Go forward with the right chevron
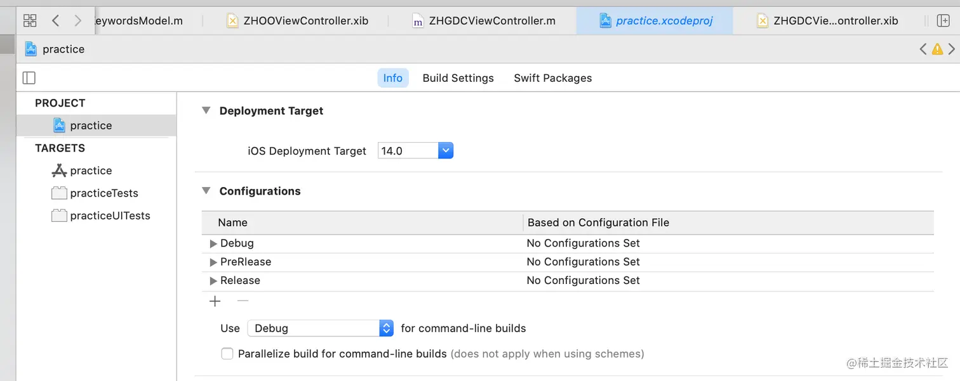The image size is (960, 381). point(77,21)
